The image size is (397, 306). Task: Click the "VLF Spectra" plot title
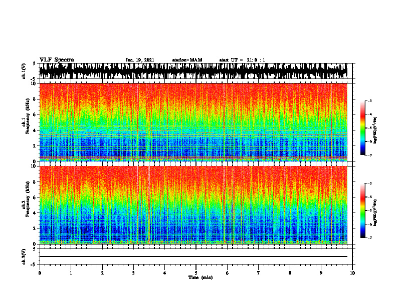57,60
